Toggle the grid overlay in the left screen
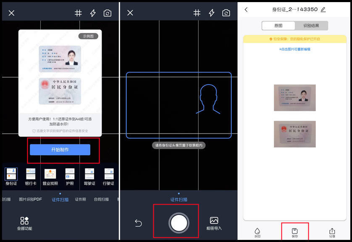 click(78, 13)
